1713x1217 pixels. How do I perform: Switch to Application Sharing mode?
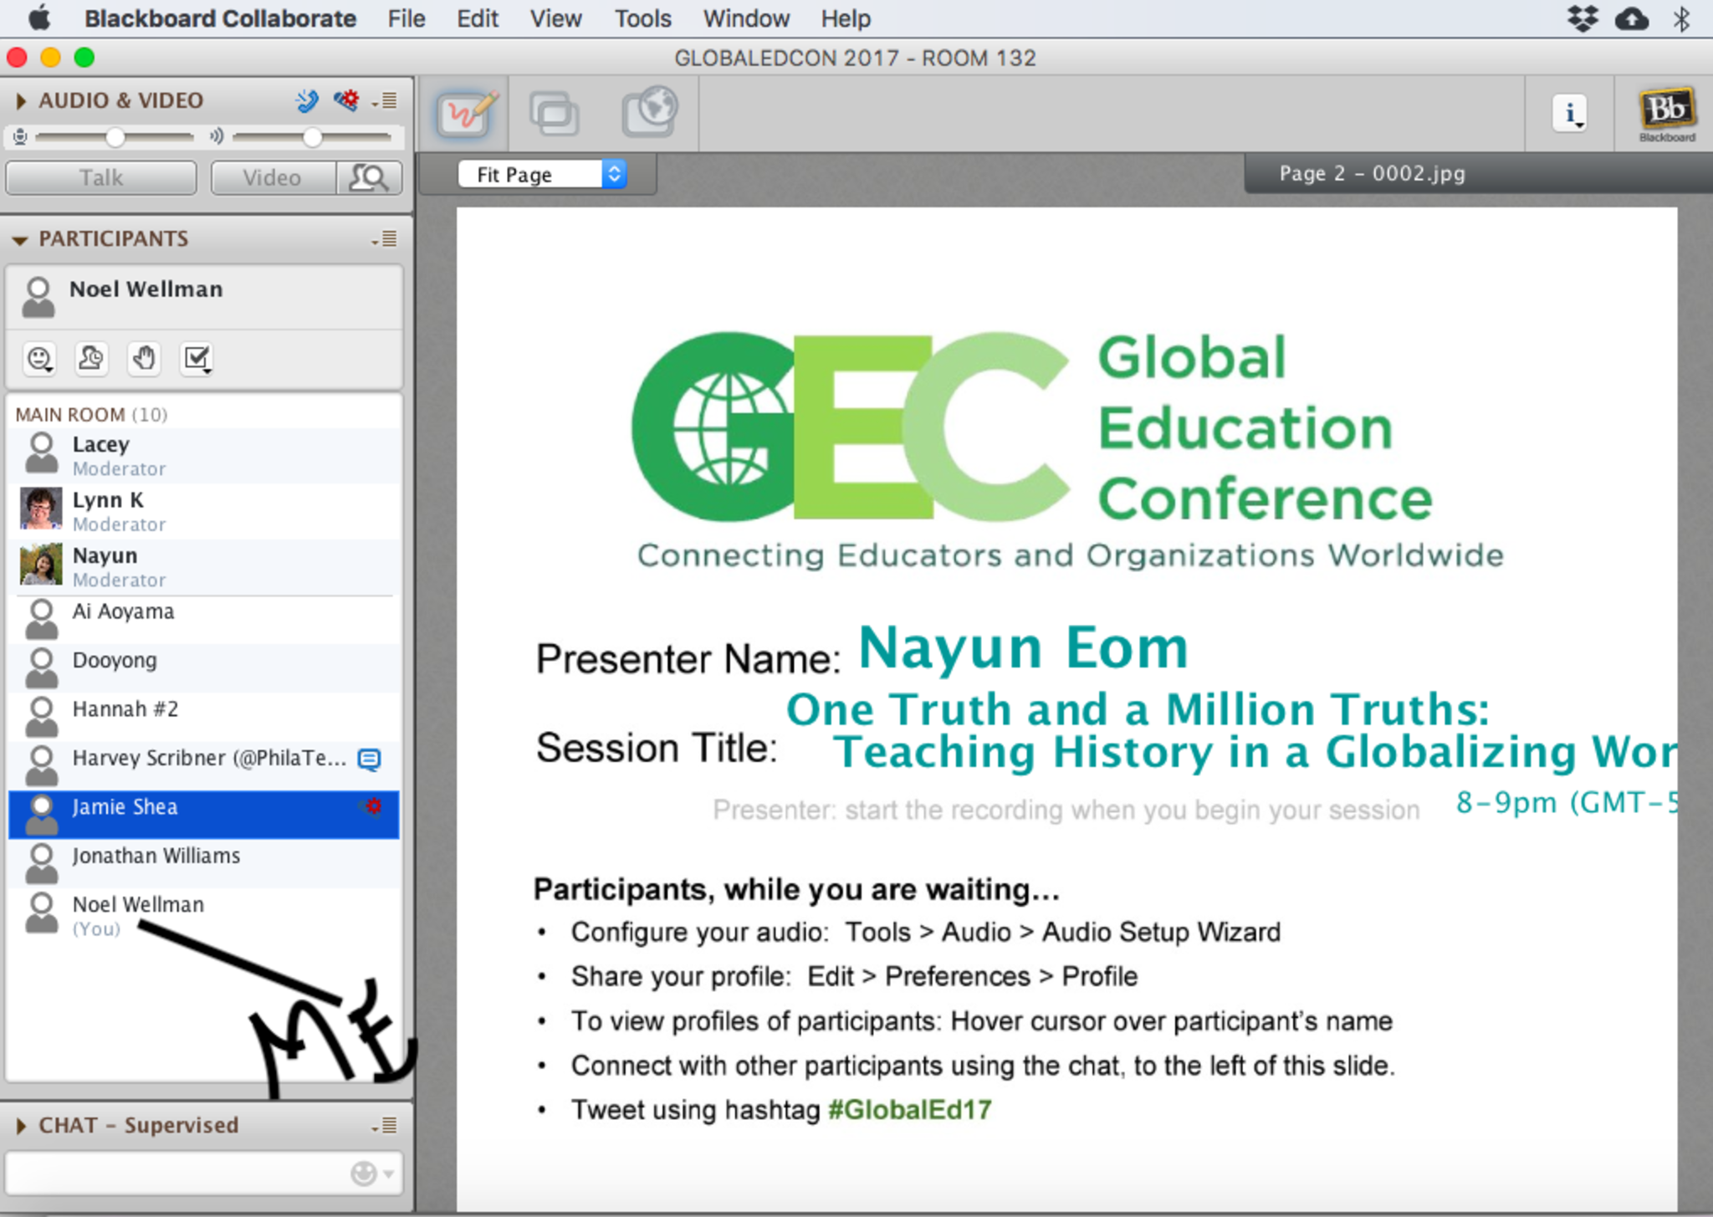coord(553,112)
